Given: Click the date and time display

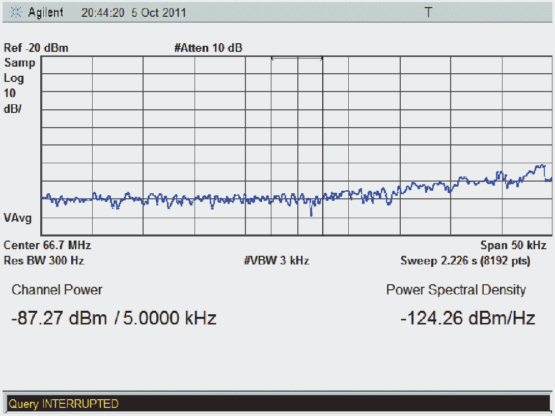Looking at the screenshot, I should coord(134,13).
